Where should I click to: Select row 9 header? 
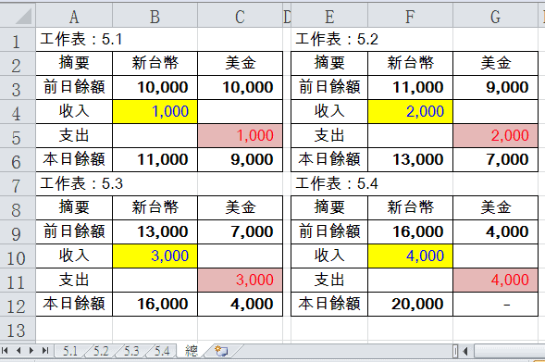tap(18, 232)
